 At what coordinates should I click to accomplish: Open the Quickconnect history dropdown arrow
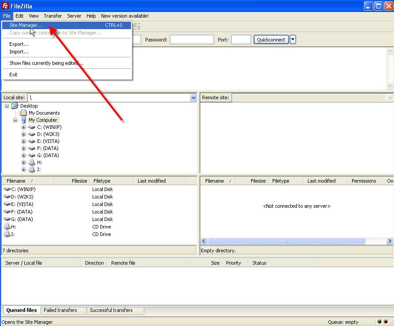coord(293,40)
